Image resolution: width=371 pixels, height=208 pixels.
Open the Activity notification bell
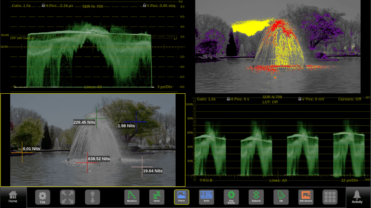tap(357, 197)
